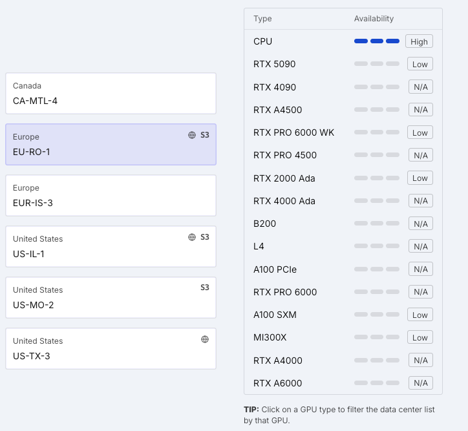Click the globe icon on US-TX-3
Screen dimensions: 468x431
coord(205,339)
